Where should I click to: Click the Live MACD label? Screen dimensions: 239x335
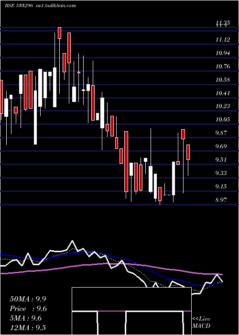(201, 322)
